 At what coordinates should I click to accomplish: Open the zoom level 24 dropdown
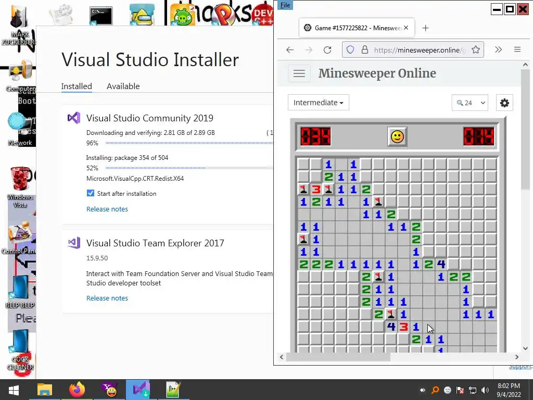point(470,103)
